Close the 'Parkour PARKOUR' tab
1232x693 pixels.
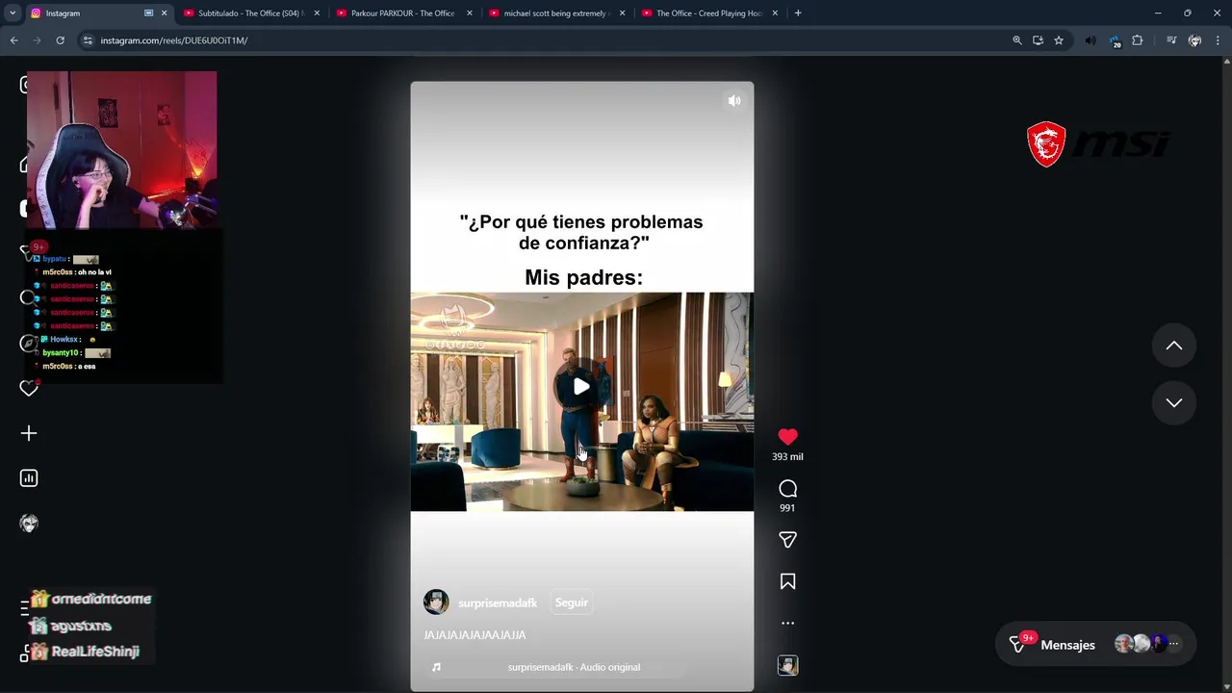coord(470,13)
